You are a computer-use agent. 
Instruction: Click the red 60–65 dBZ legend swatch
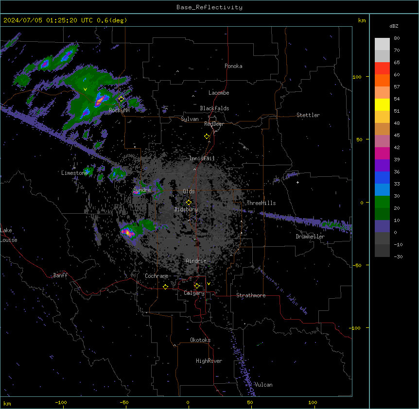pos(382,68)
